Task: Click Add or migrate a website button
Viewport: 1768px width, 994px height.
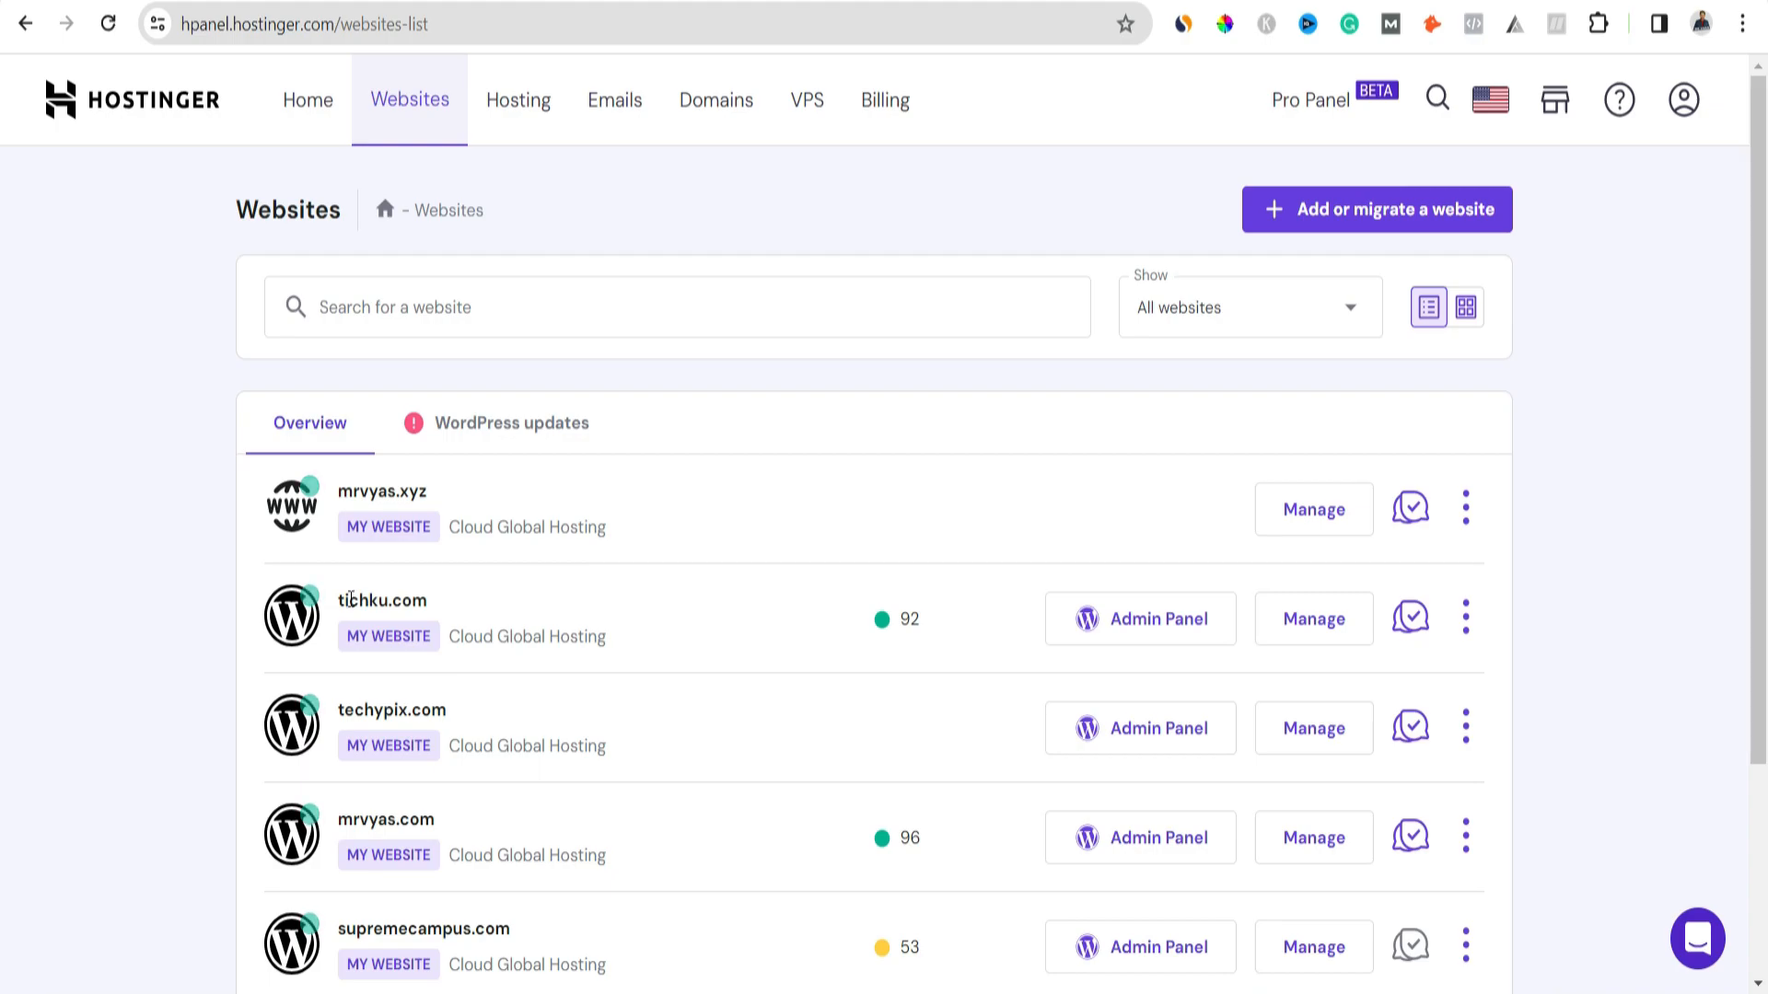Action: (1377, 209)
